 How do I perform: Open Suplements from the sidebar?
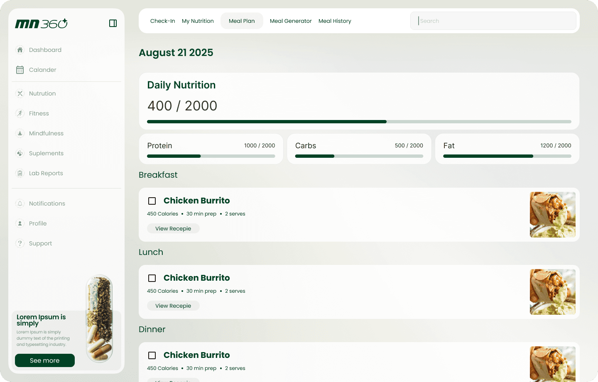click(x=46, y=153)
